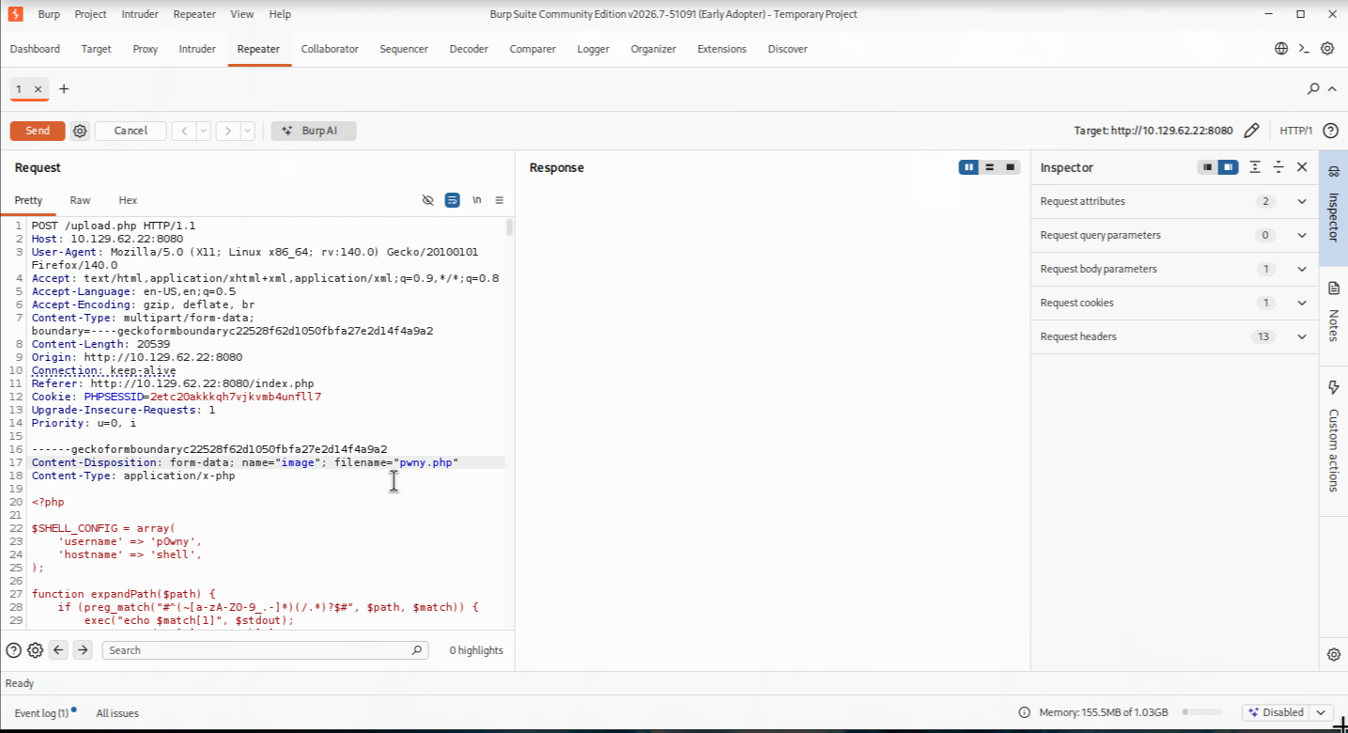Open the Intruder tool tab

(197, 49)
